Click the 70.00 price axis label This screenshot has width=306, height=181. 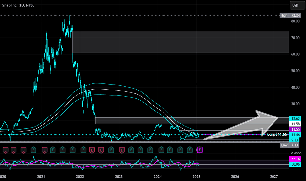tap(295, 38)
